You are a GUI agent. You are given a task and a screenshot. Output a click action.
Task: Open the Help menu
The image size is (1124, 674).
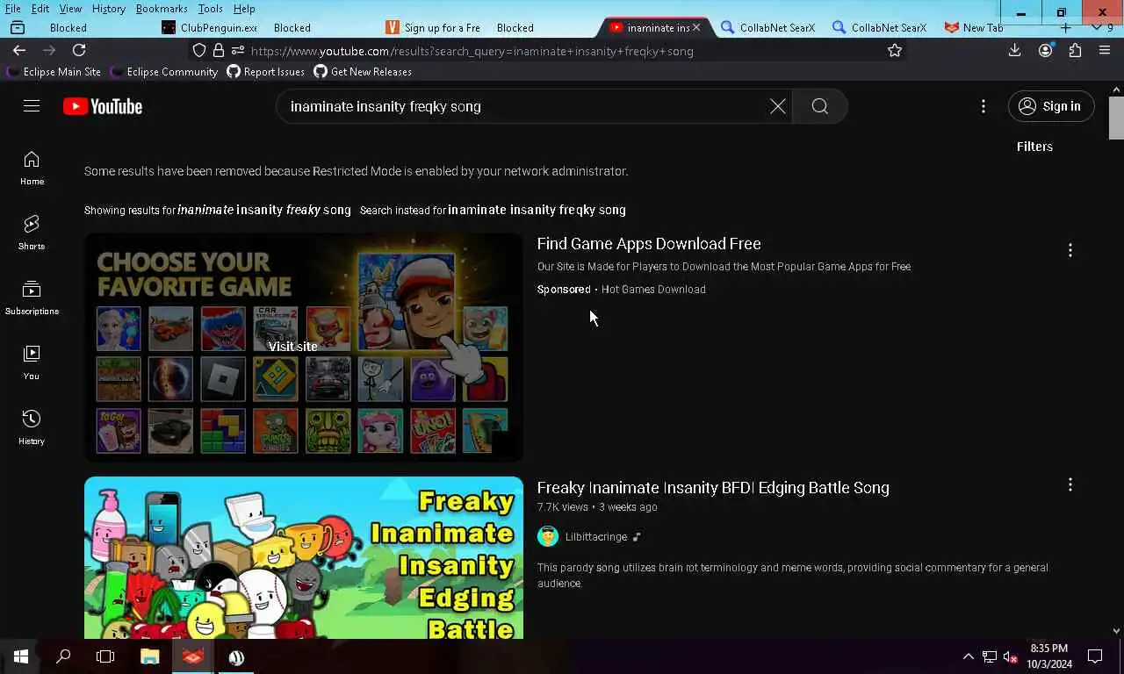tap(244, 9)
